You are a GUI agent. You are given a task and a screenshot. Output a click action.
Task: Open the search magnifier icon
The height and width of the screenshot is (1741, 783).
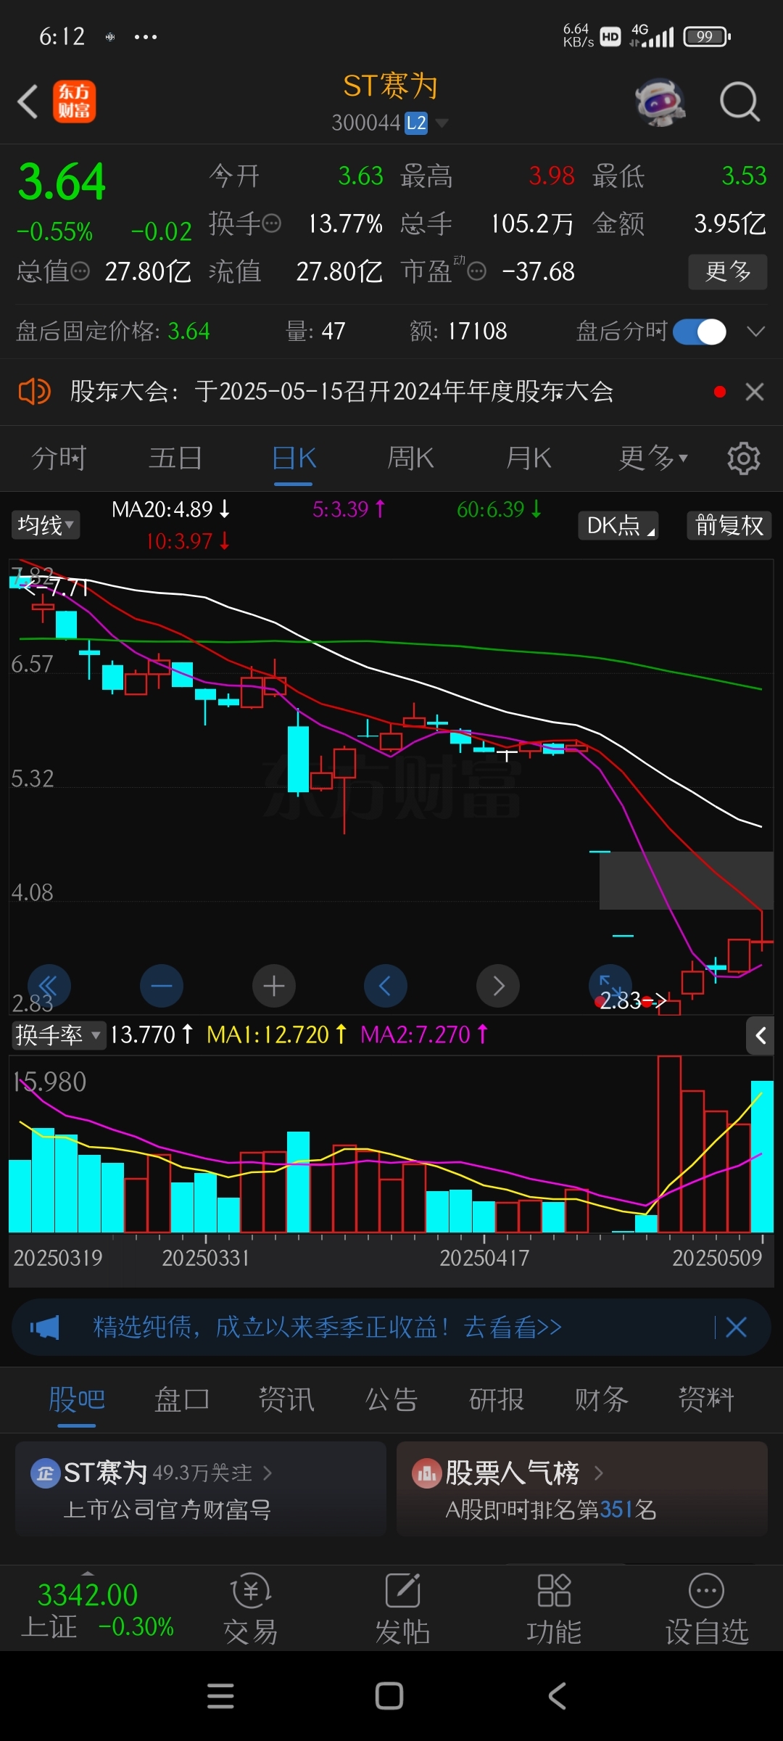[x=739, y=102]
